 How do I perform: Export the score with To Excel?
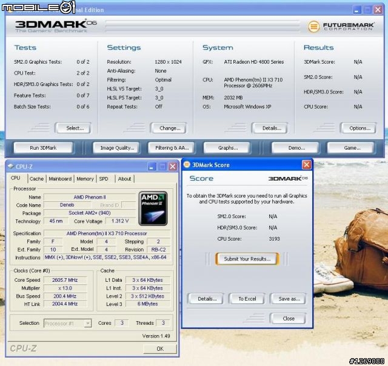coord(247,299)
